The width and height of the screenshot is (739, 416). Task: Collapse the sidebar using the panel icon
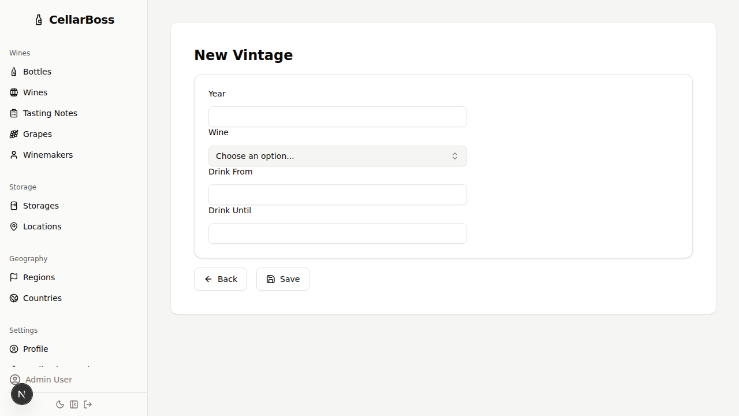74,404
